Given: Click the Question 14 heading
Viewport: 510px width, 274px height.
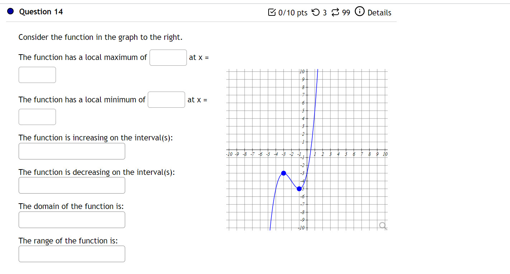Looking at the screenshot, I should (x=41, y=11).
